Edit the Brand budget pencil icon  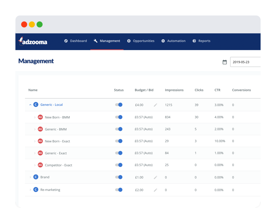point(156,177)
